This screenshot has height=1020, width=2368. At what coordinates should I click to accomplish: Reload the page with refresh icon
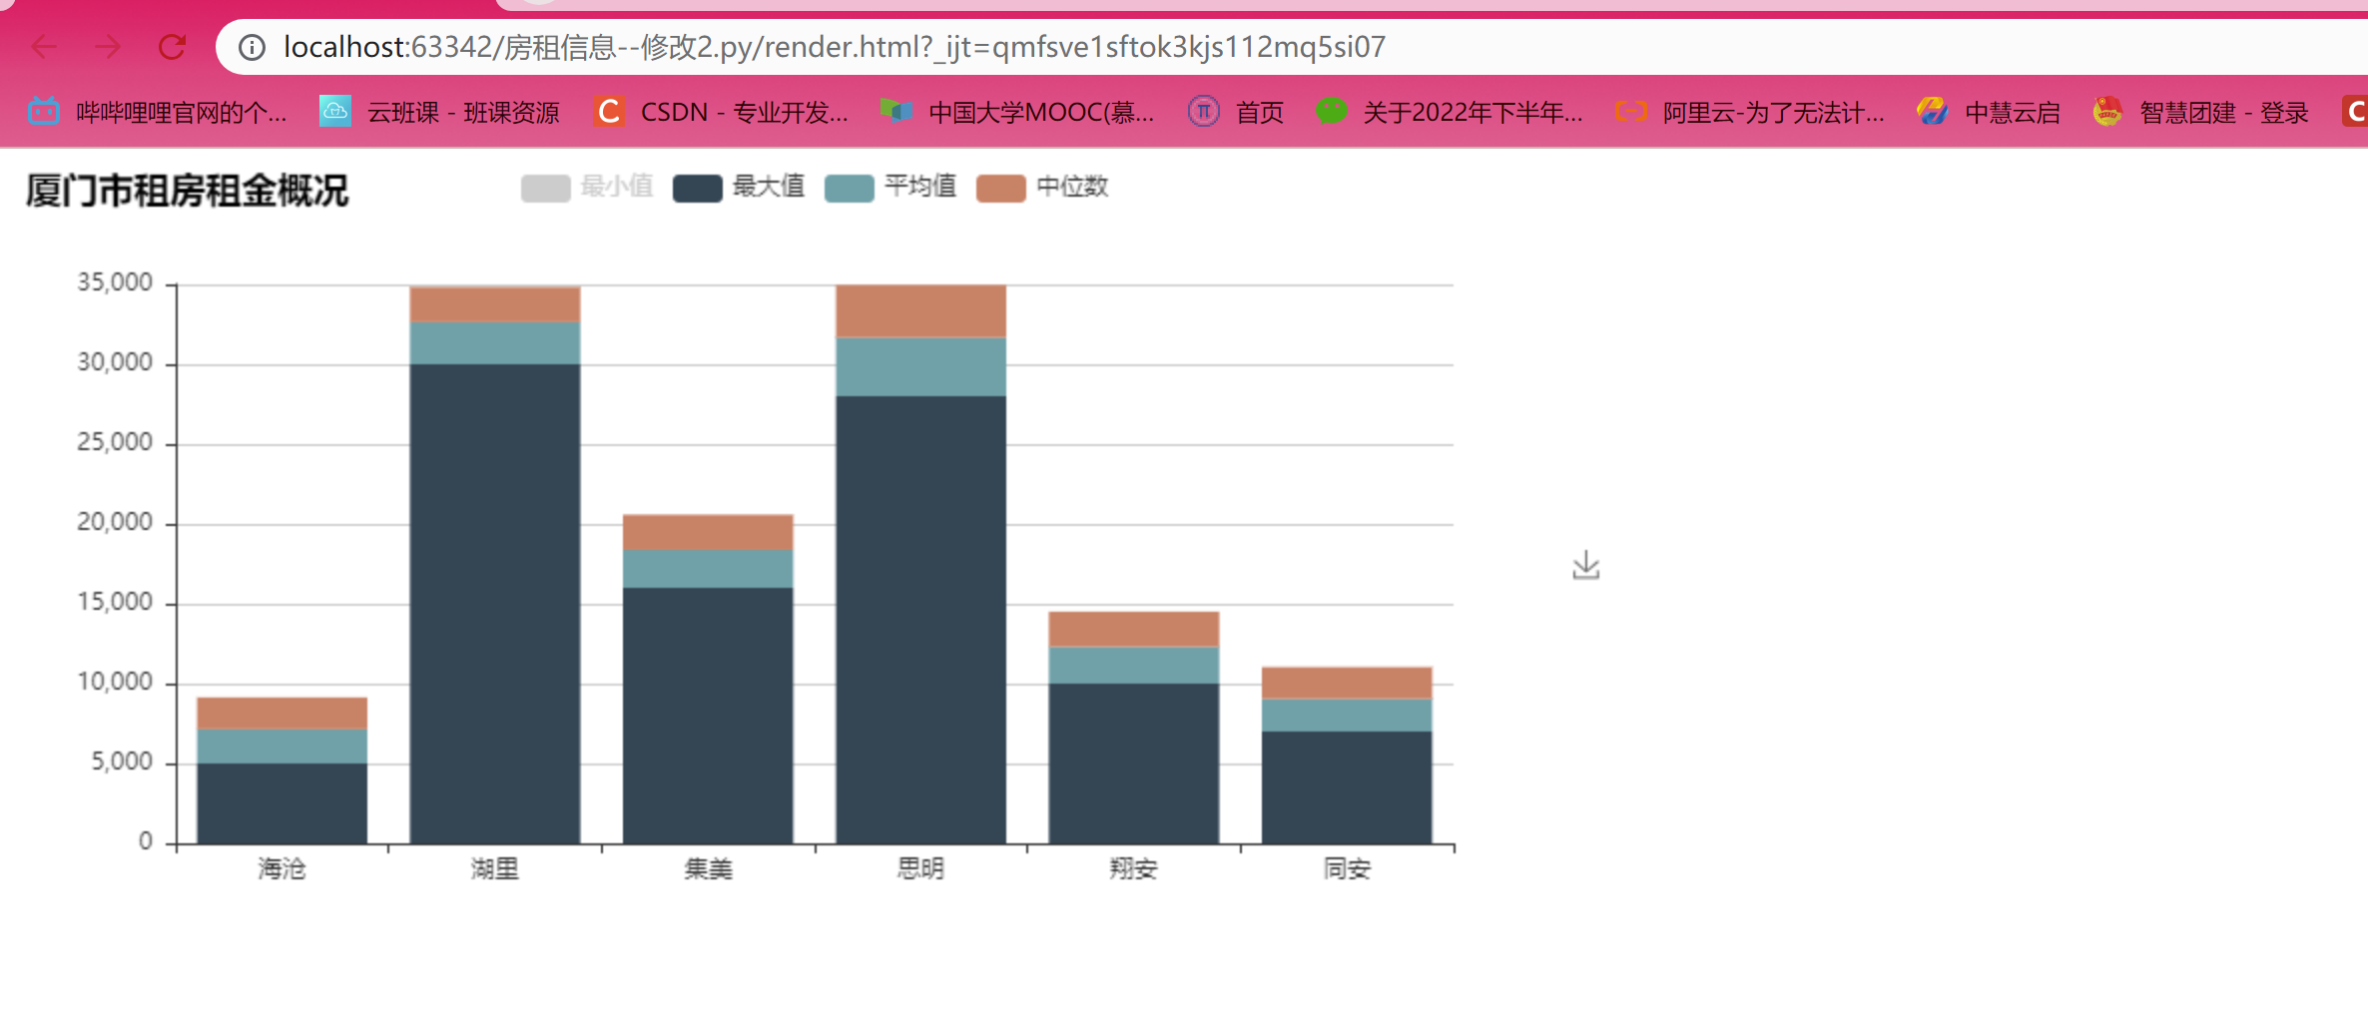point(173,47)
